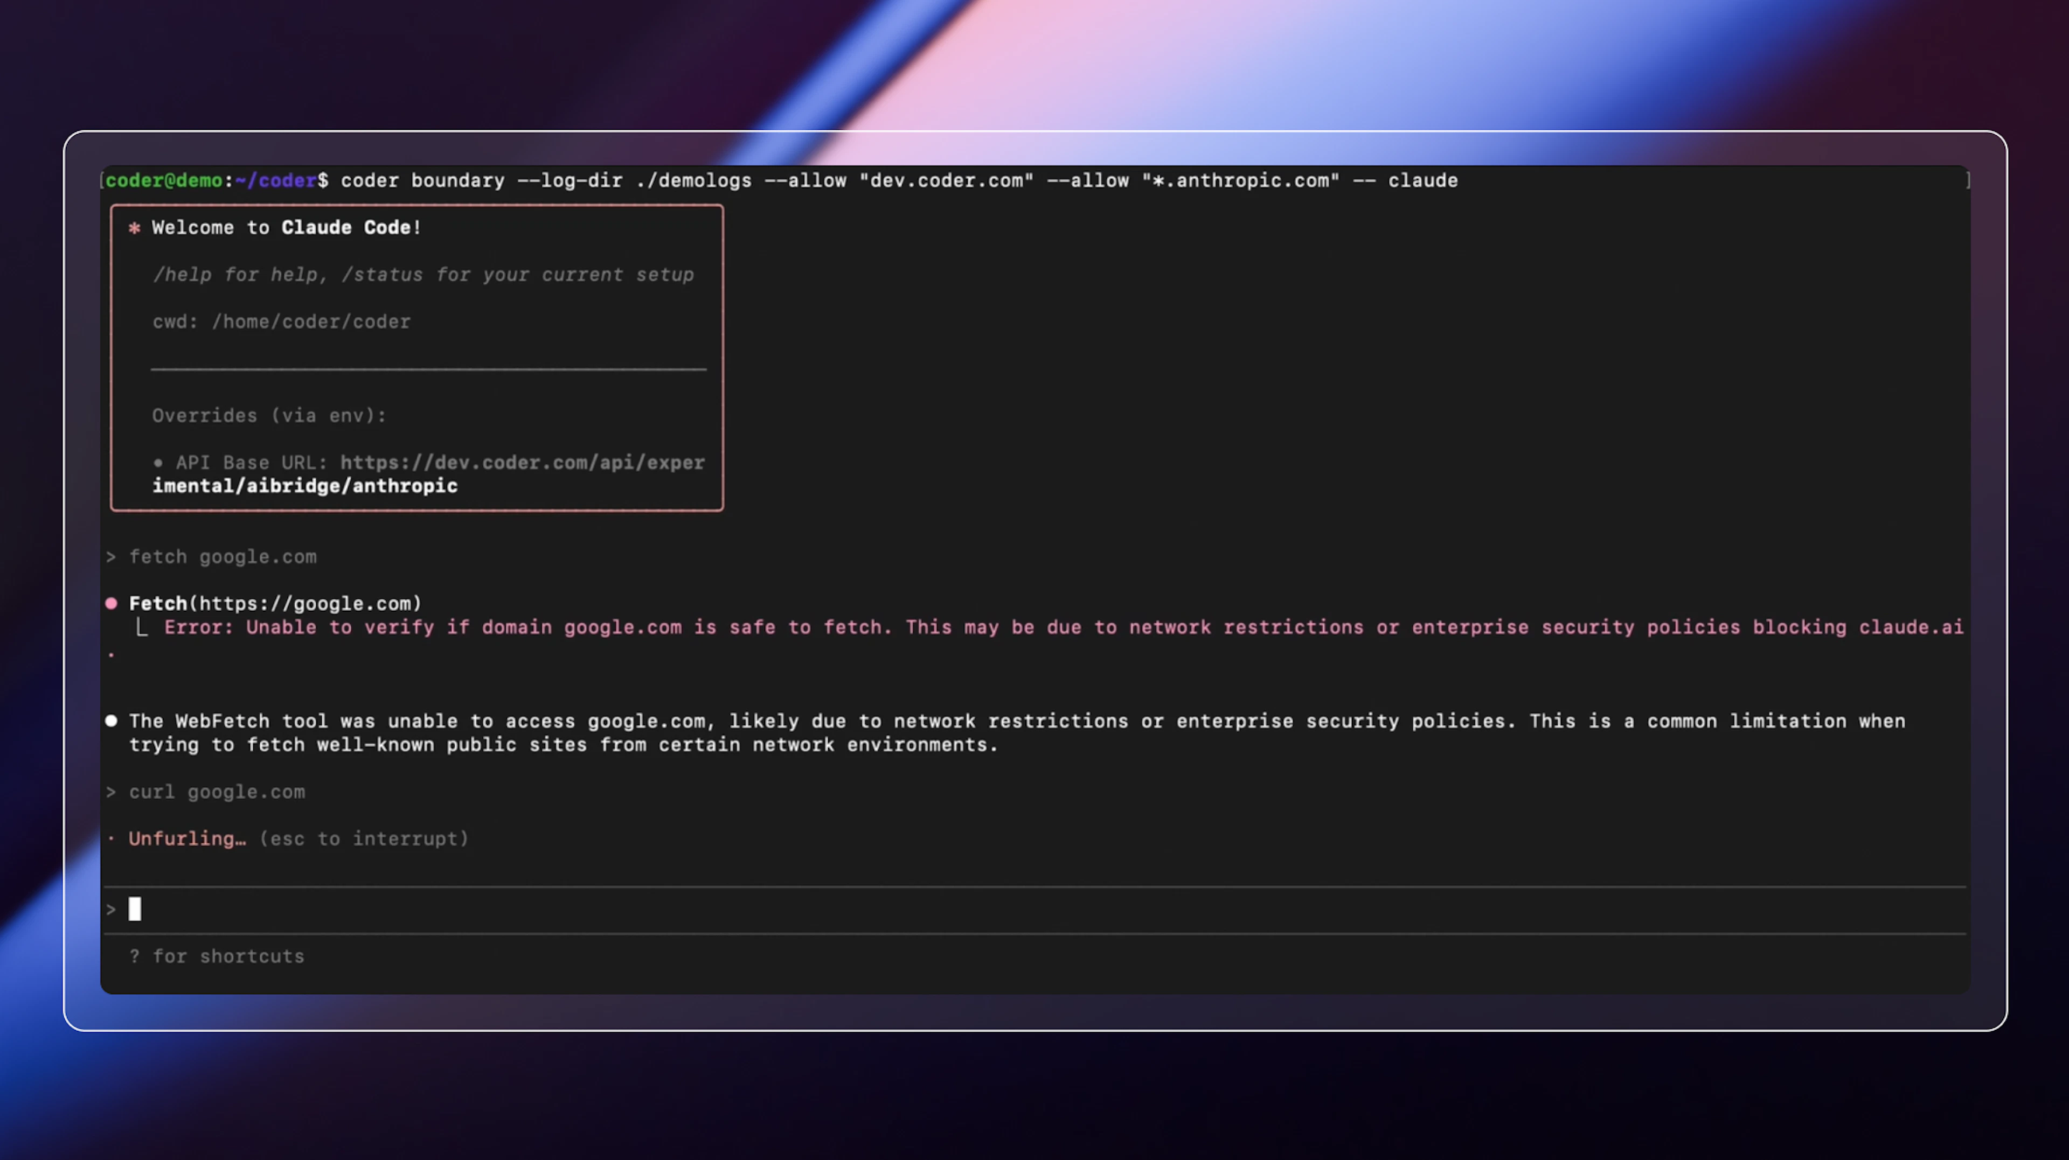The width and height of the screenshot is (2069, 1160).
Task: Click the blinking cursor block in prompt
Action: [x=135, y=910]
